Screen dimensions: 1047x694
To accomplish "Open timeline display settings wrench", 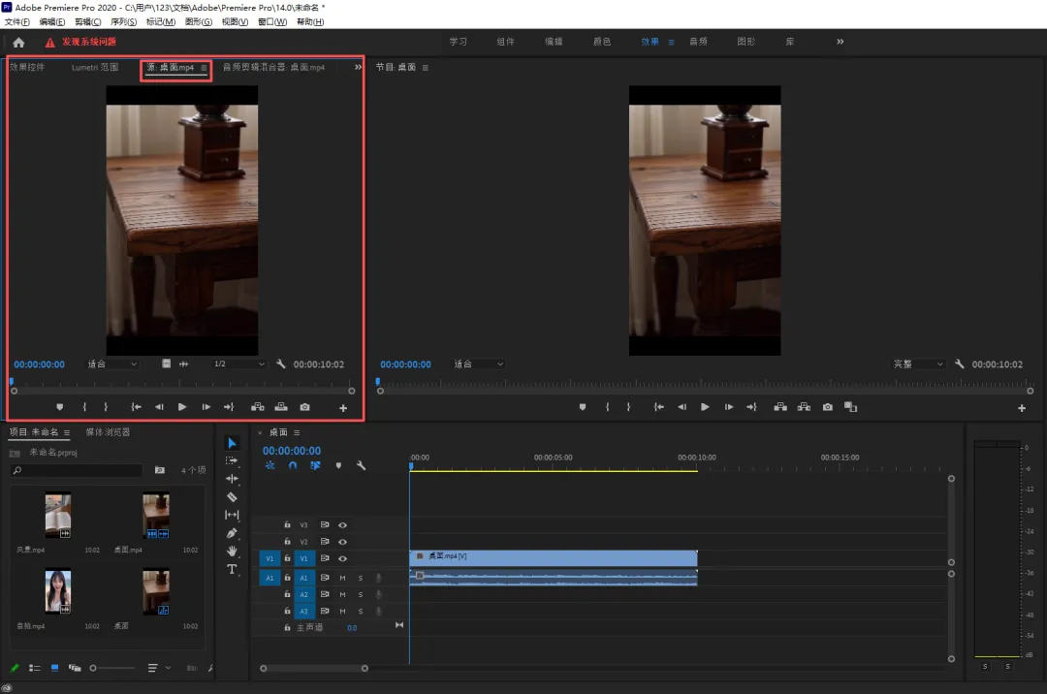I will pyautogui.click(x=361, y=466).
